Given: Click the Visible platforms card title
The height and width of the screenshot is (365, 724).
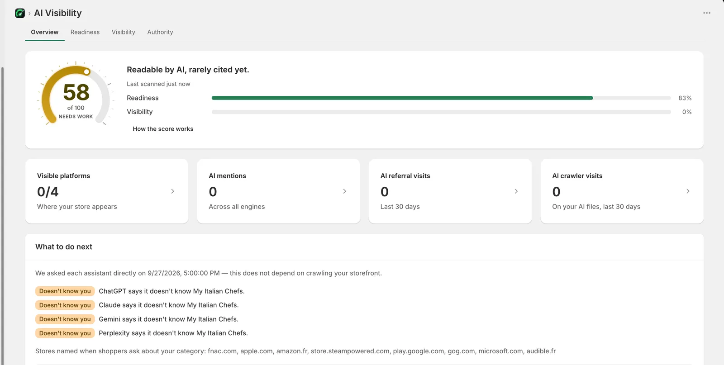Looking at the screenshot, I should 63,176.
